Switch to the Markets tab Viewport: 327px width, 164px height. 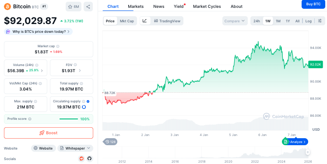136,7
